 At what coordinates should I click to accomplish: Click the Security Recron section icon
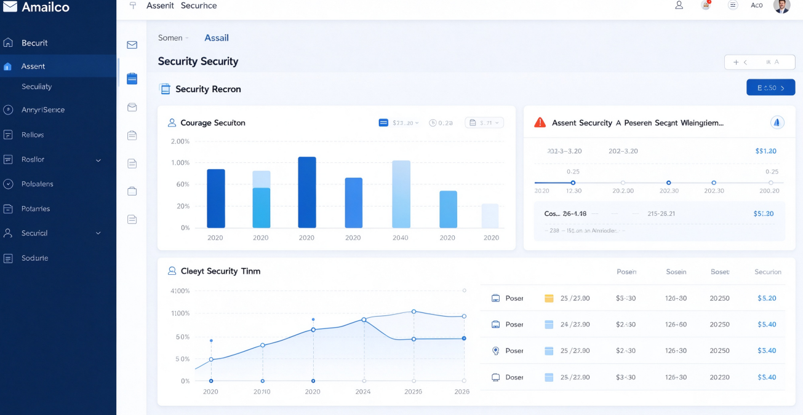pyautogui.click(x=165, y=89)
